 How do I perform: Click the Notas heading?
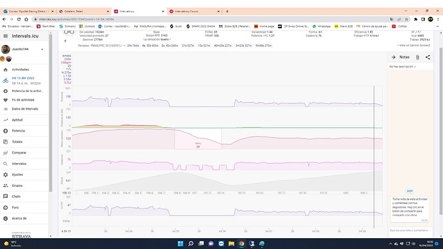pyautogui.click(x=404, y=57)
